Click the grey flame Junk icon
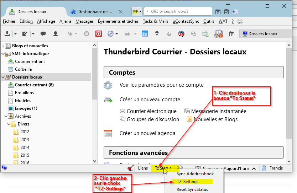Screen dimensions: 297x193 (x=169, y=34)
